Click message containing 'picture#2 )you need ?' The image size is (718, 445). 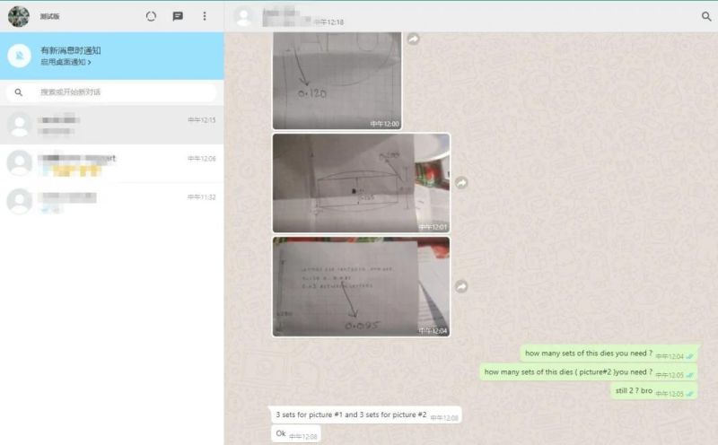click(x=589, y=372)
